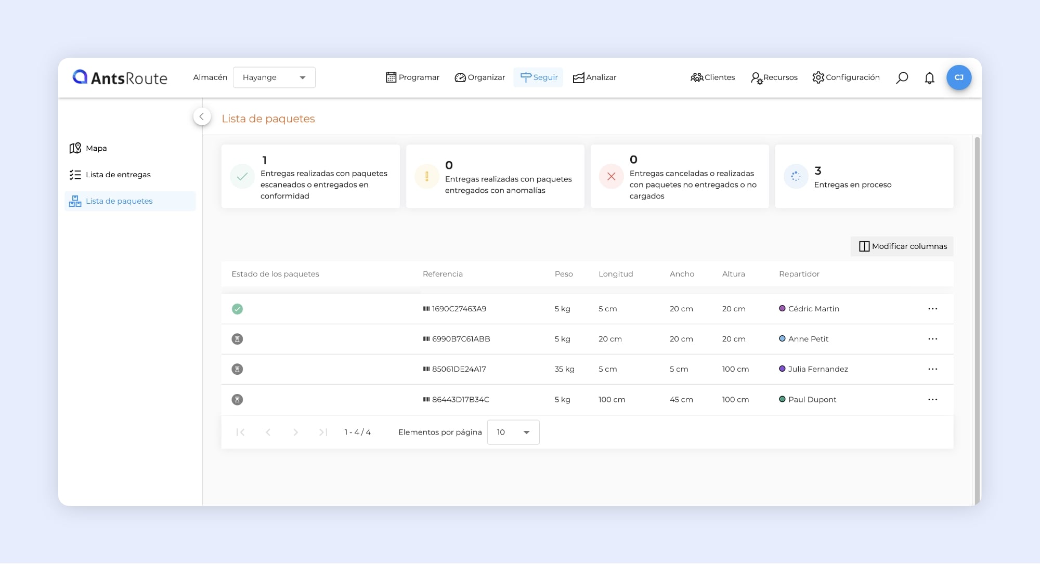Image resolution: width=1040 pixels, height=564 pixels.
Task: Open three-dot menu for Cédric Martin row
Action: pyautogui.click(x=932, y=309)
